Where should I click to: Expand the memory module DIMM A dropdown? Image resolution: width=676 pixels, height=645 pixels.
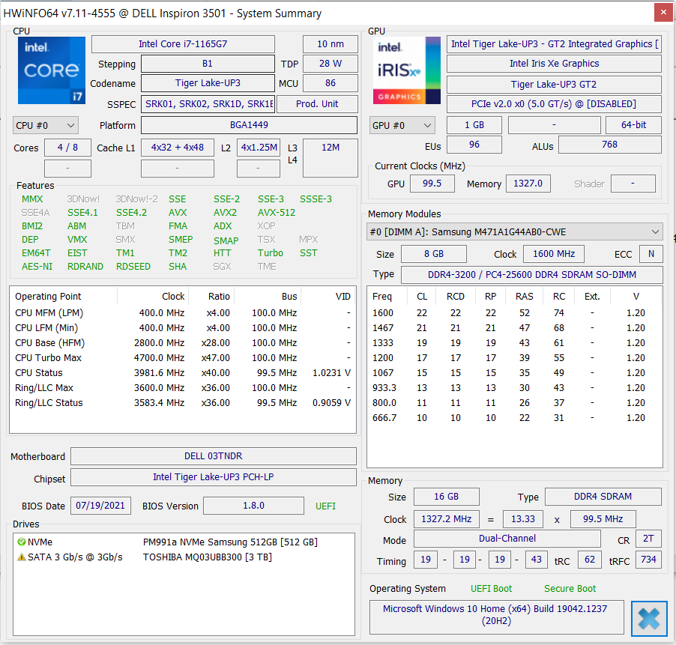[x=514, y=231]
